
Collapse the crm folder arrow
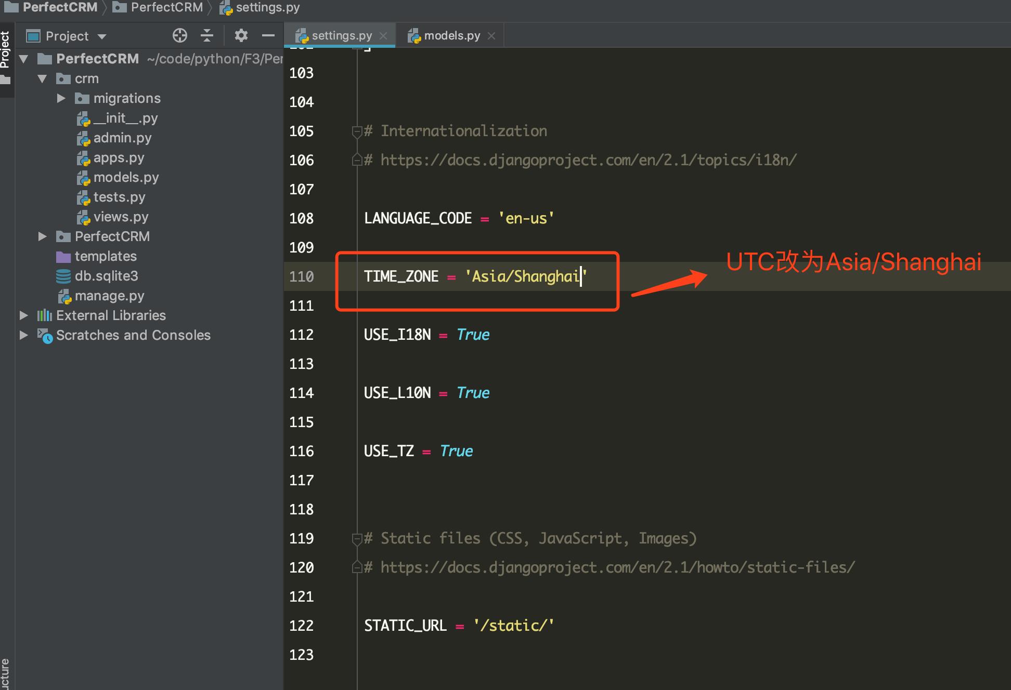[42, 78]
